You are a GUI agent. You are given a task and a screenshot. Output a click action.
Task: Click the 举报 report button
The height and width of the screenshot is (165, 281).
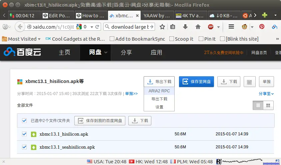point(266,82)
